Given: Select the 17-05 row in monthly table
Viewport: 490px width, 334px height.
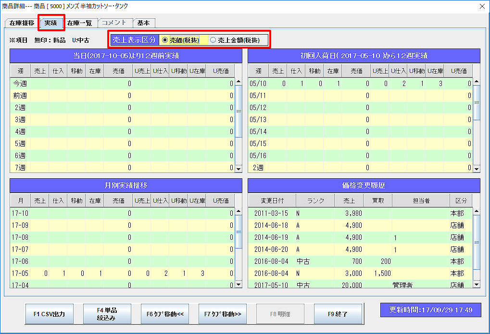Looking at the screenshot, I should coord(19,273).
